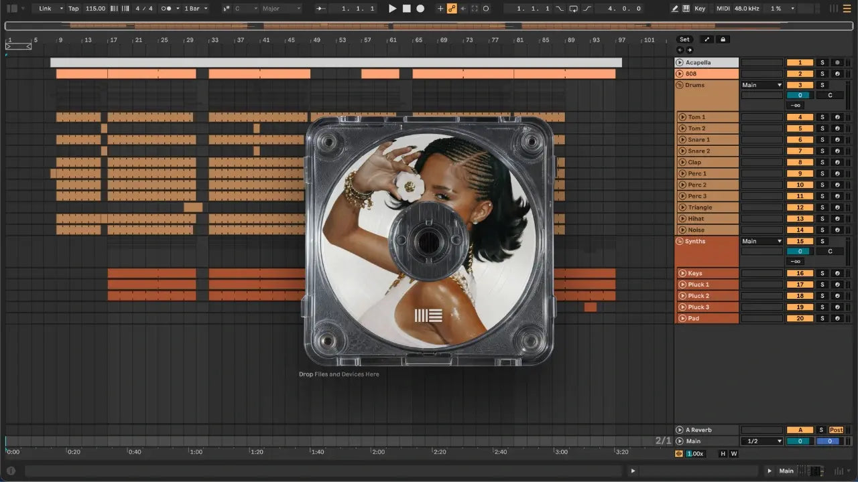Click the Session Record circle icon
Screen dimensions: 858x482
pyautogui.click(x=486, y=9)
